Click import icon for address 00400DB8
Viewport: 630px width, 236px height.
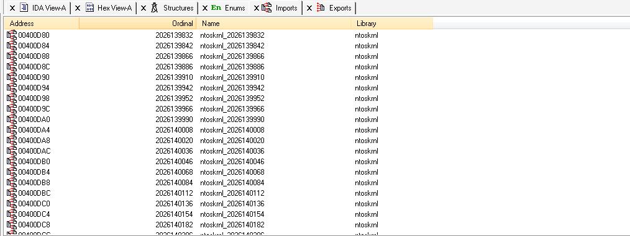coord(12,182)
